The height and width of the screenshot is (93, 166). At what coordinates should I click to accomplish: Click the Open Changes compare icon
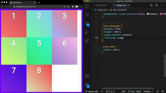click(x=151, y=5)
